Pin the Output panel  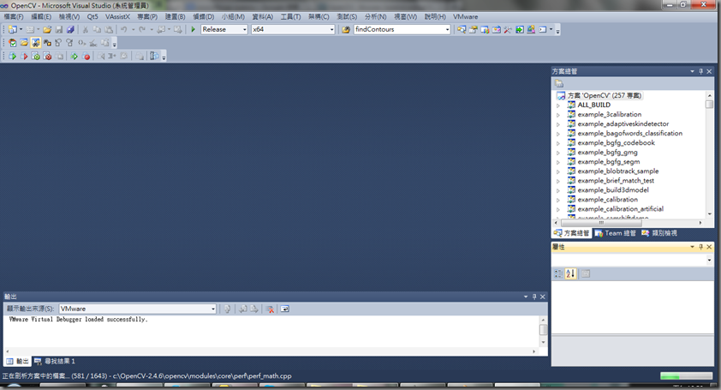click(534, 297)
